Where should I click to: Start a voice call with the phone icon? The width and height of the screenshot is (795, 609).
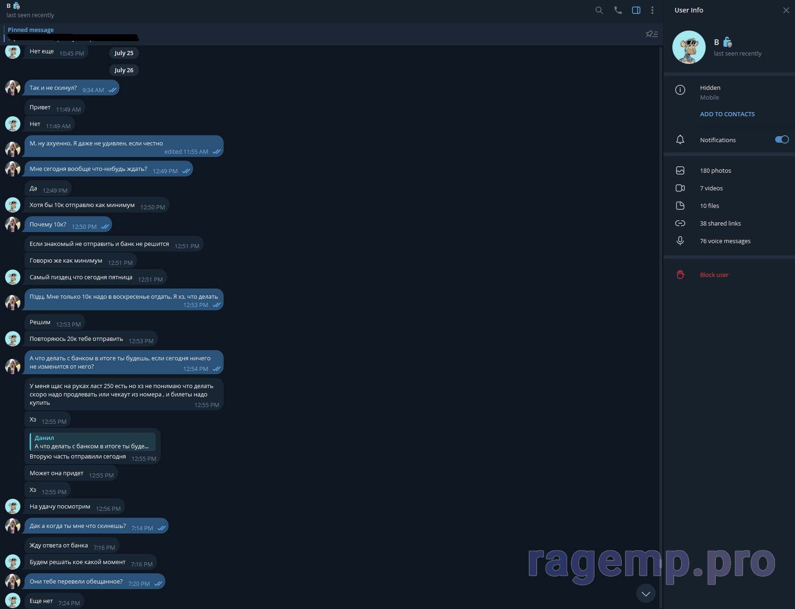click(x=618, y=10)
